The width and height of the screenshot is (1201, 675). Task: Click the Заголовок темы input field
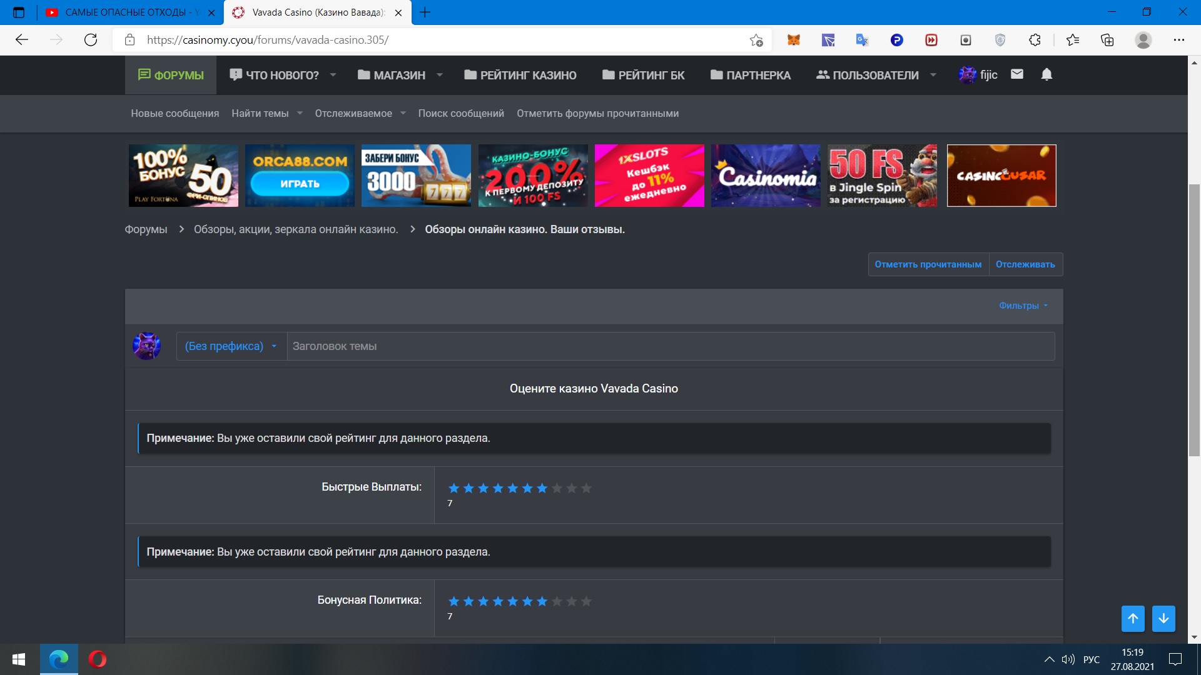click(671, 346)
